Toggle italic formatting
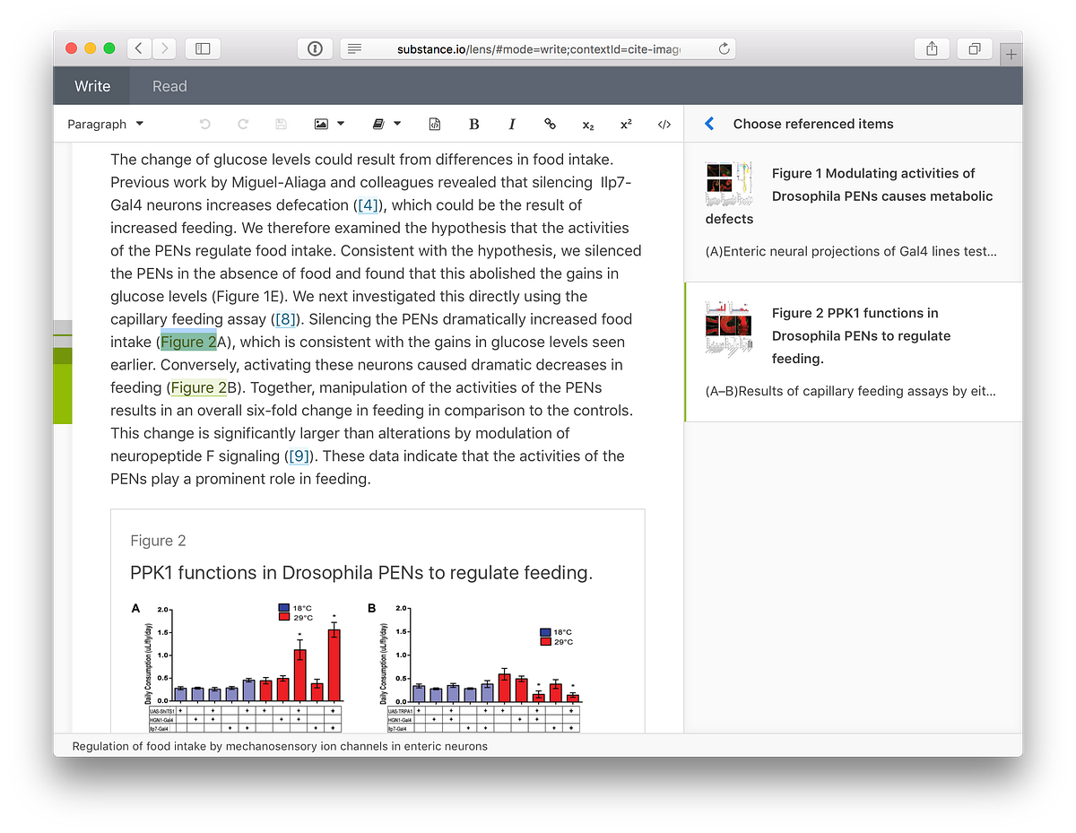 coord(512,124)
